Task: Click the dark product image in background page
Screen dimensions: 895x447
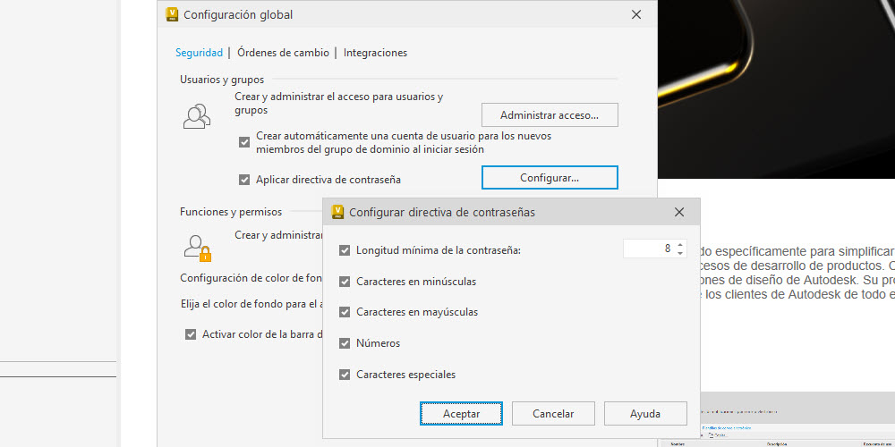Action: pos(776,89)
